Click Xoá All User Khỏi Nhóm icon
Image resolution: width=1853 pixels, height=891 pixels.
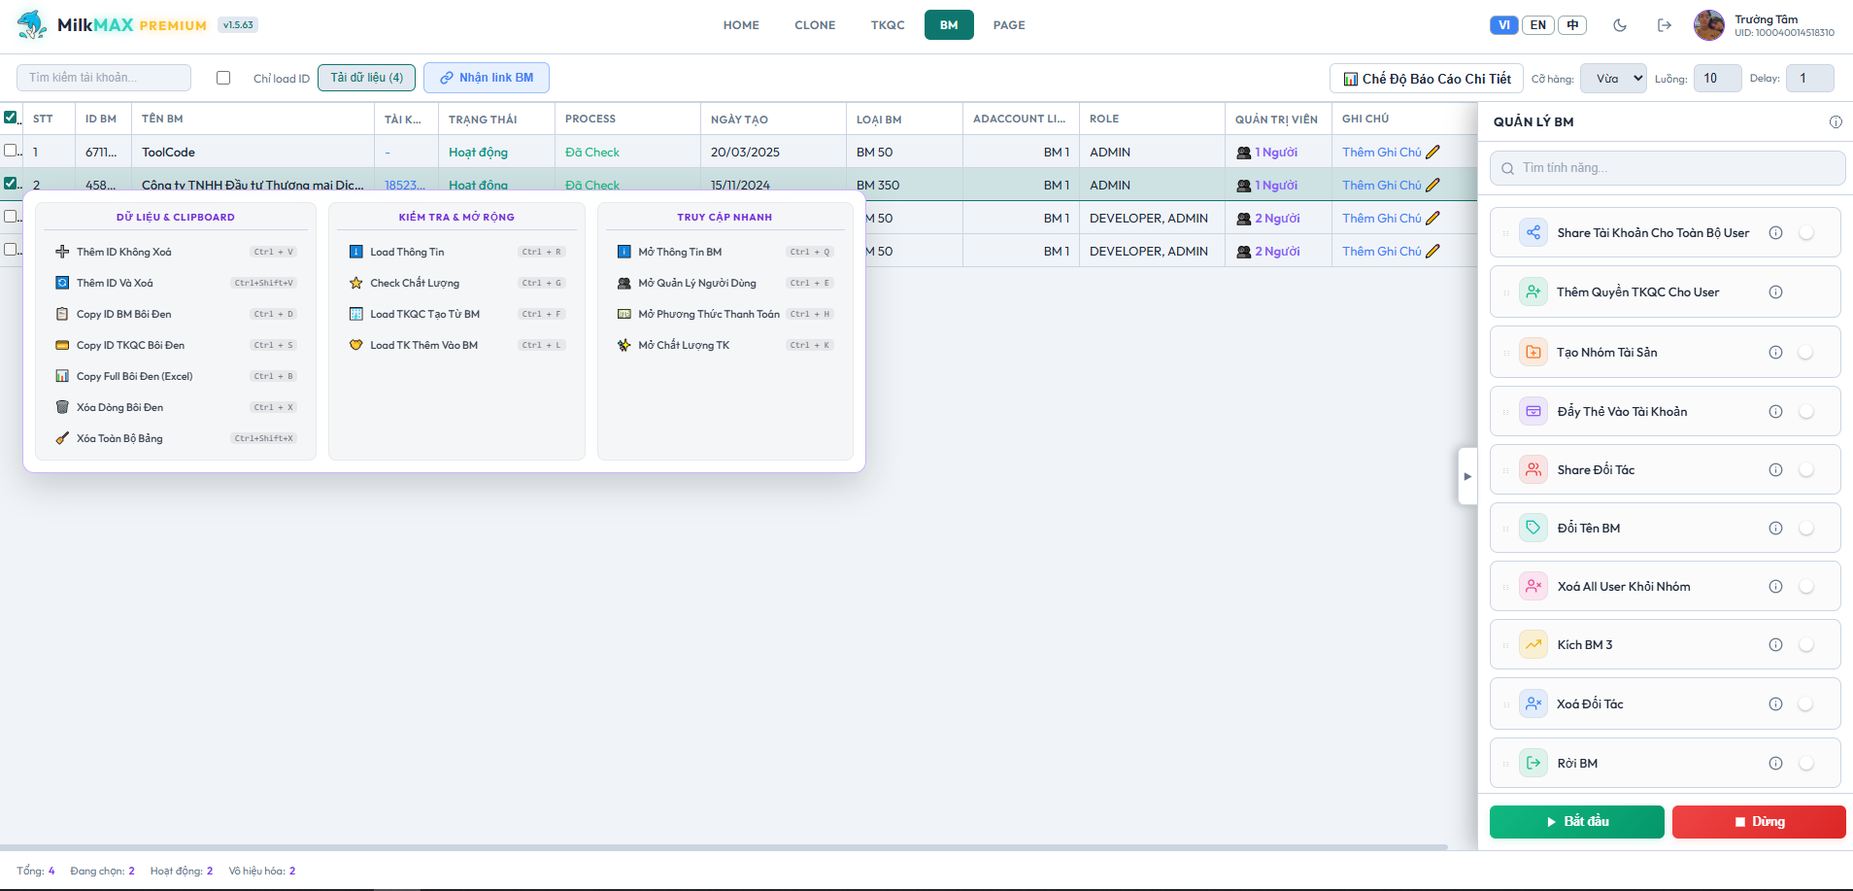(x=1533, y=586)
